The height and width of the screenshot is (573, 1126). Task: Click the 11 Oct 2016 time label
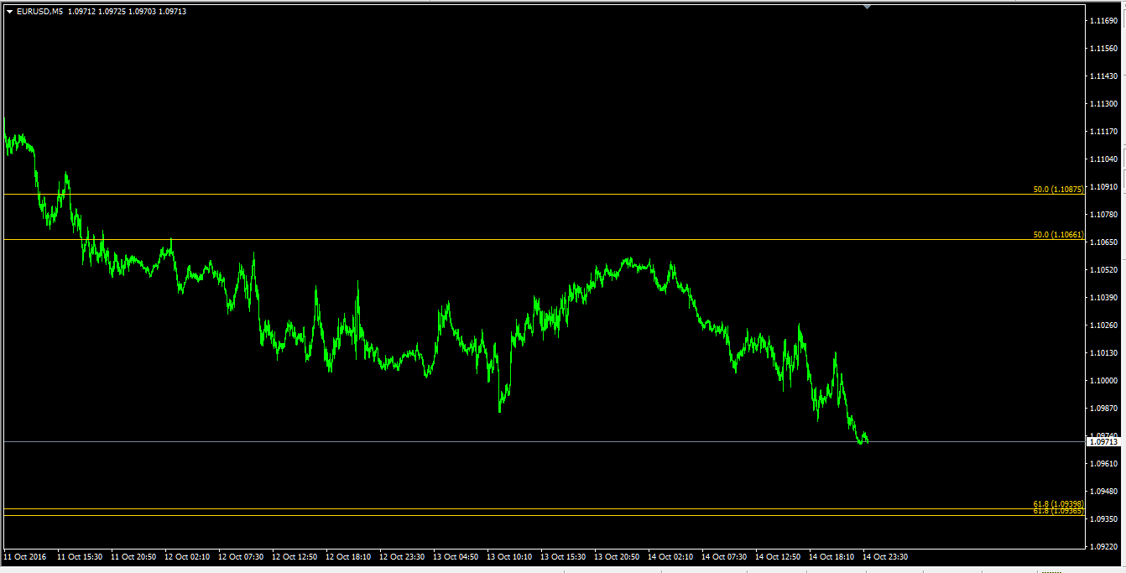pyautogui.click(x=24, y=556)
